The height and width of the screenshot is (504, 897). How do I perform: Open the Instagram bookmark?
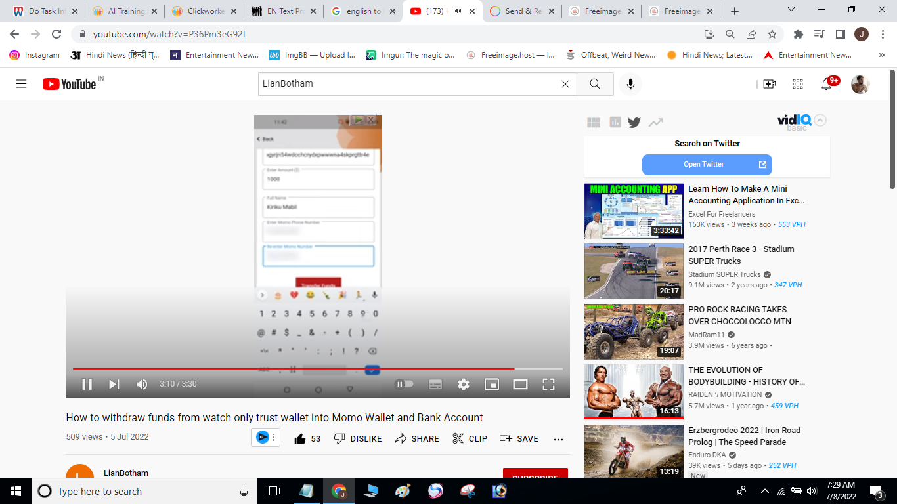(x=35, y=55)
